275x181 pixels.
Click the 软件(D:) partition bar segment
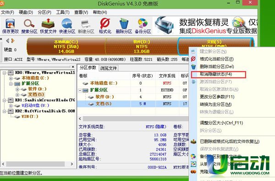(142, 47)
